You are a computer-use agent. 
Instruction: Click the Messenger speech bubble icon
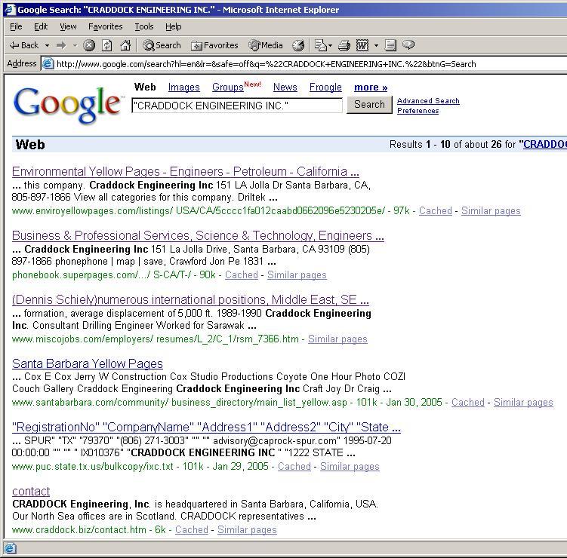point(408,45)
